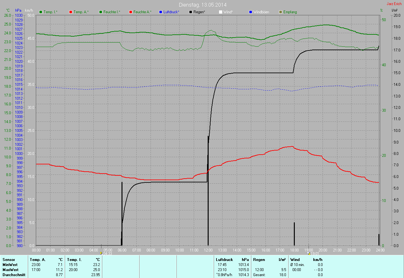Click the red Temp. A. legend square

[71, 12]
